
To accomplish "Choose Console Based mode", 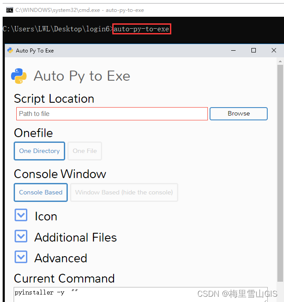I will (x=41, y=192).
